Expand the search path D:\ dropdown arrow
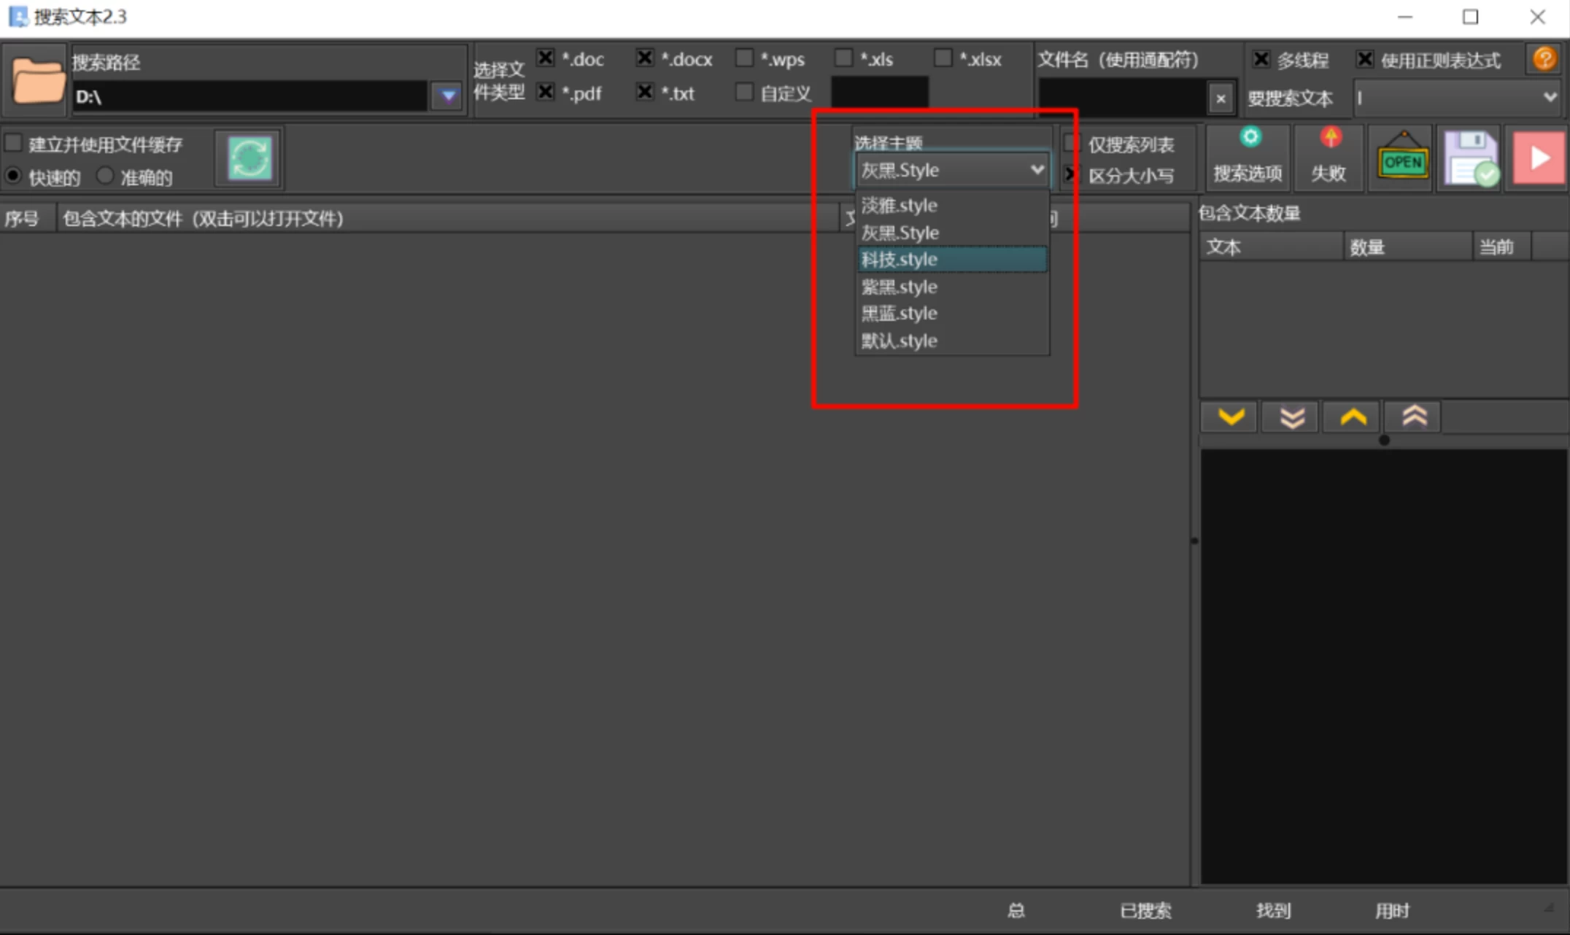Screen dimensions: 1570x935 click(x=448, y=96)
